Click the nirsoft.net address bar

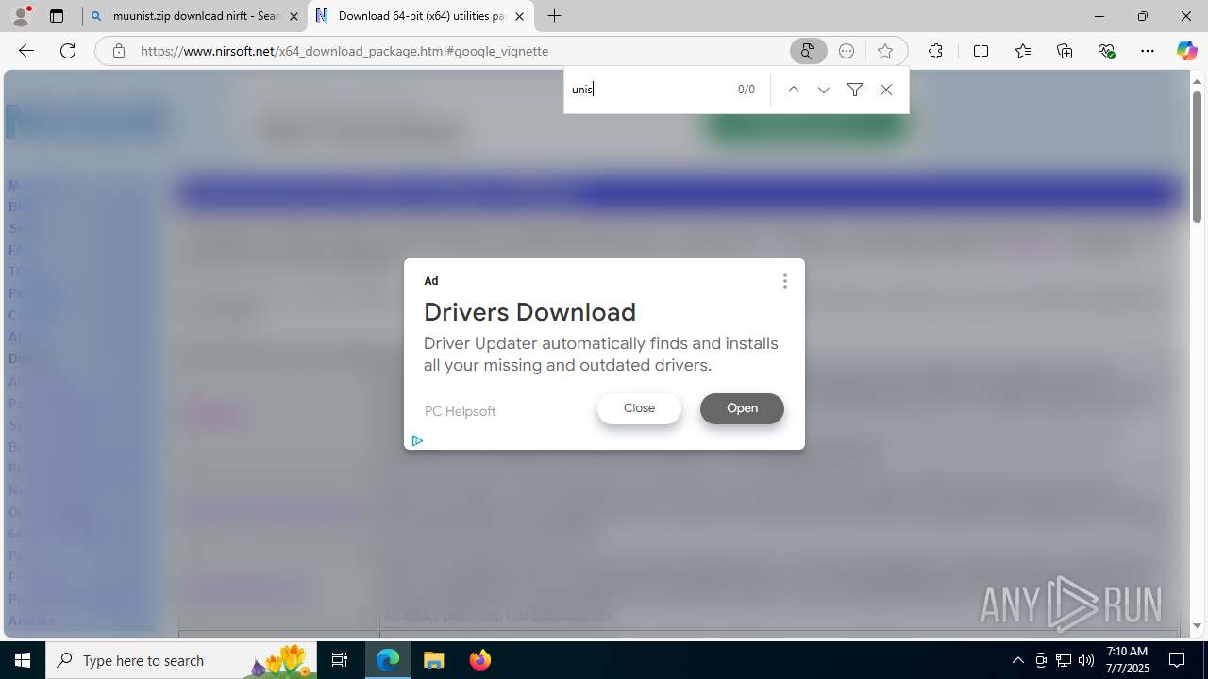click(462, 51)
